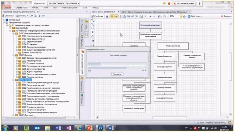Click the filter funnel icon in Navigator
This screenshot has height=132, width=235.
(39, 16)
